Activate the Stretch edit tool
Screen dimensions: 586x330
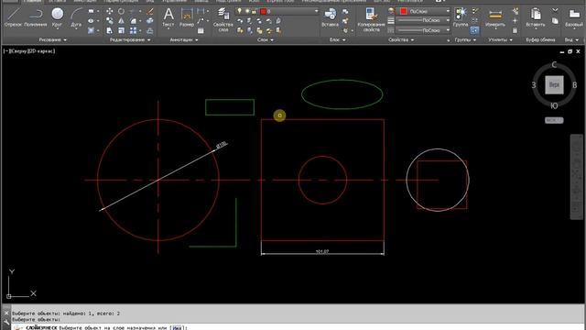(x=109, y=30)
